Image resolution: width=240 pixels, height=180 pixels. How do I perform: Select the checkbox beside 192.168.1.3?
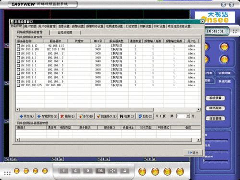tap(18, 58)
